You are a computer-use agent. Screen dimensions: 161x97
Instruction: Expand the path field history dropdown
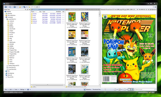point(153,7)
